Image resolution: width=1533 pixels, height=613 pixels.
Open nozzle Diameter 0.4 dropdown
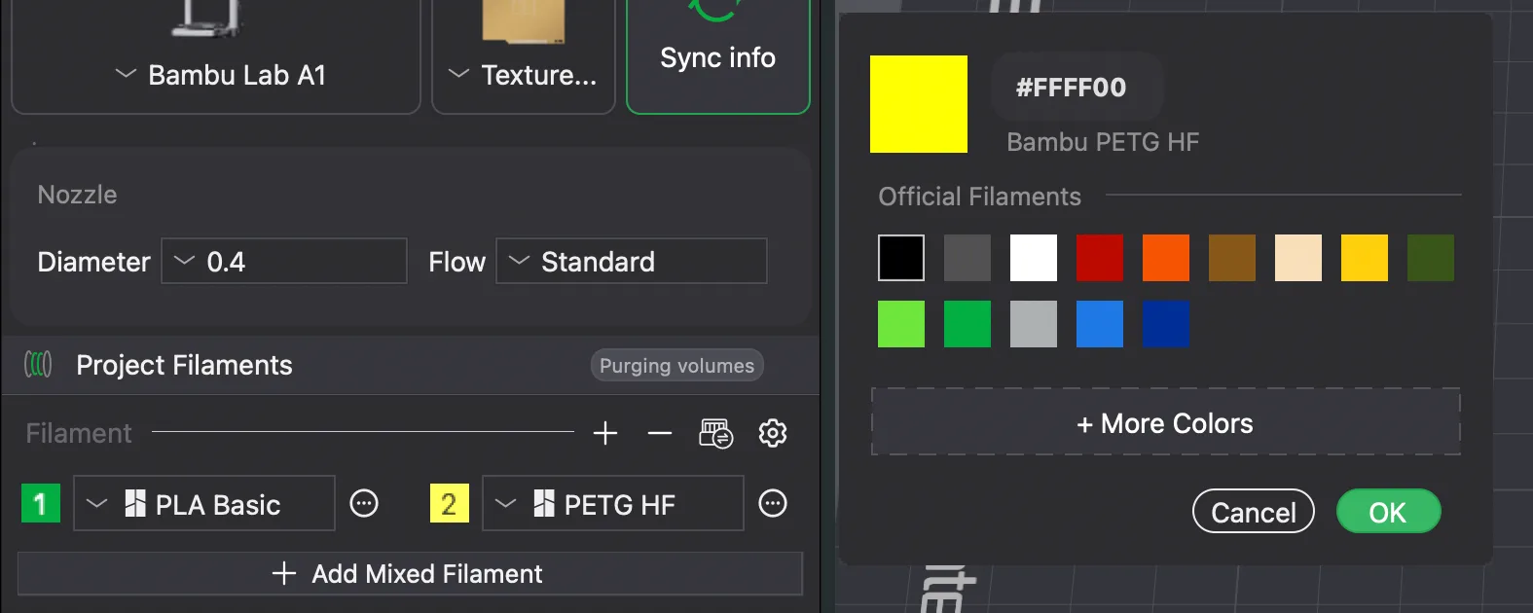(284, 261)
